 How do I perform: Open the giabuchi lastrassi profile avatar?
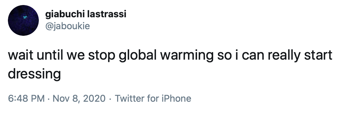click(x=23, y=20)
